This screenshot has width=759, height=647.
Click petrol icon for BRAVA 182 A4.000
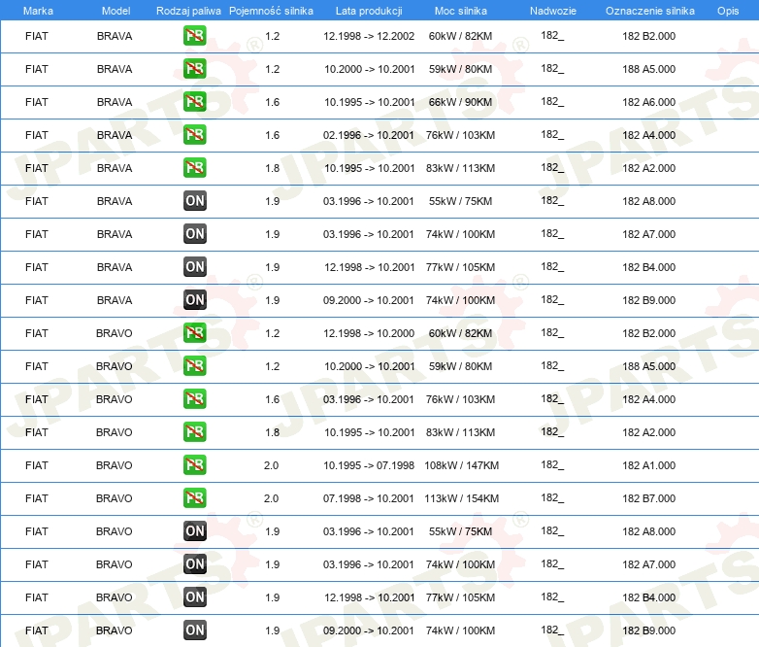pos(194,134)
